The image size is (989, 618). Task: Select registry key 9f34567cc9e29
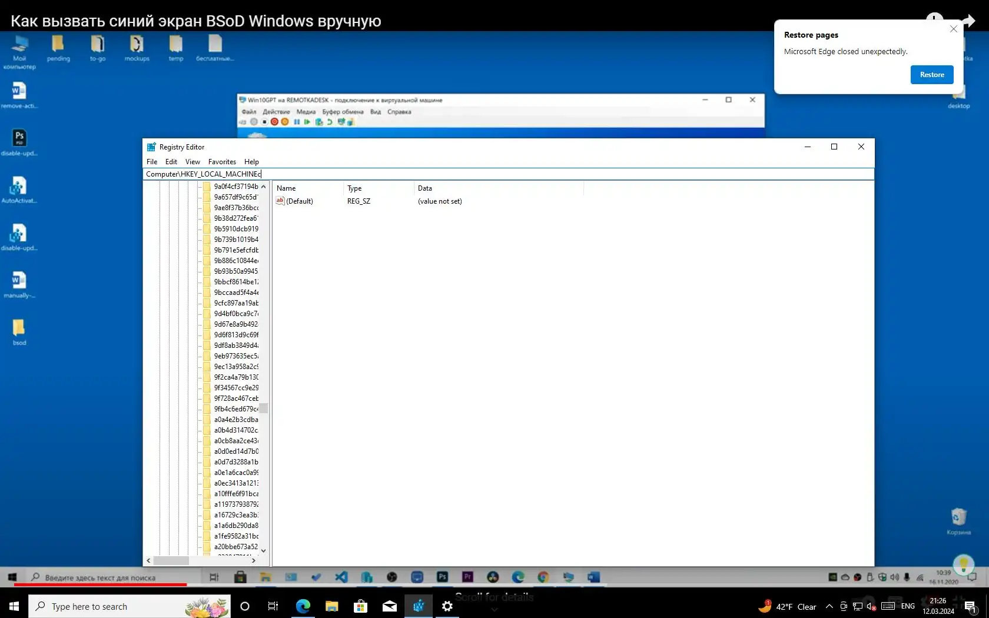(231, 388)
